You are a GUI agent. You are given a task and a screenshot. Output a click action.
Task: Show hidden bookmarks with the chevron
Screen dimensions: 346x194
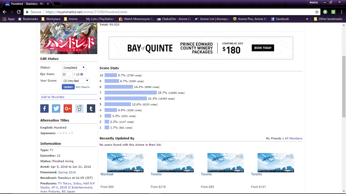tap(307, 19)
